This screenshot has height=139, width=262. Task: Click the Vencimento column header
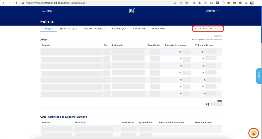click(x=127, y=122)
